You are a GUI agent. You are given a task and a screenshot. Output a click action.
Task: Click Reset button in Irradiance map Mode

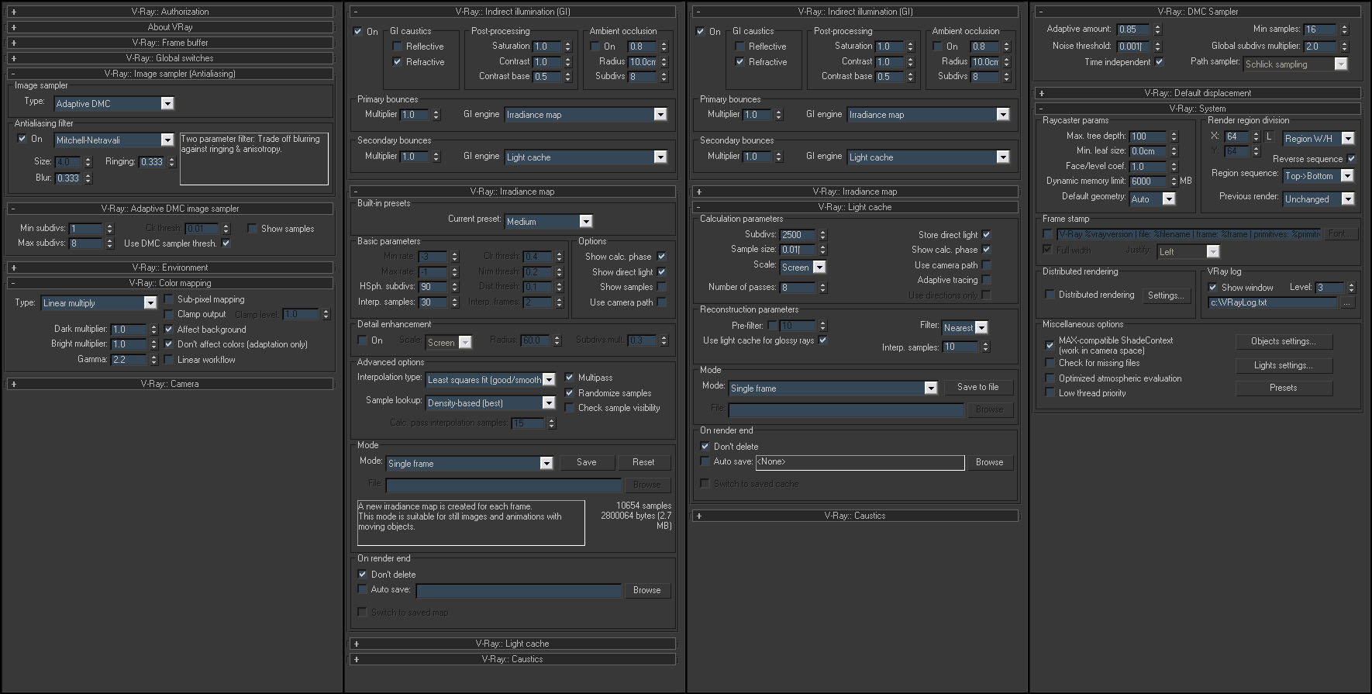643,462
